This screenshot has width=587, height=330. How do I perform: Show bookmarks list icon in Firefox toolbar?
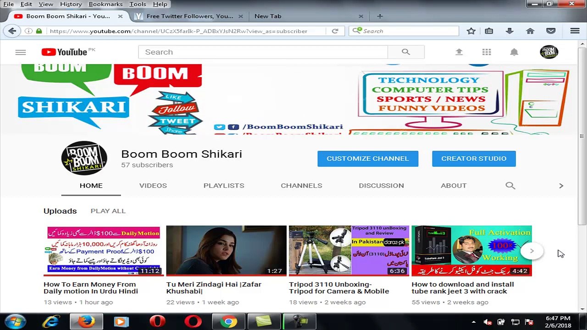point(489,31)
